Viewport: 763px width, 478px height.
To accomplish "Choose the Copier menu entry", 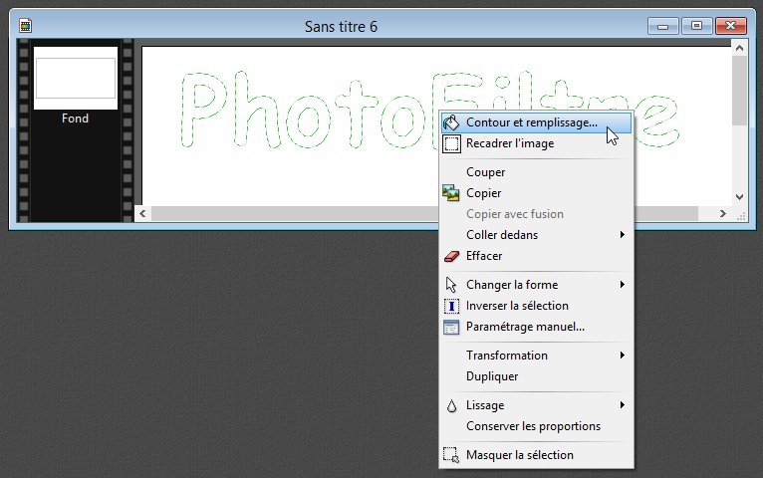I will (536, 193).
